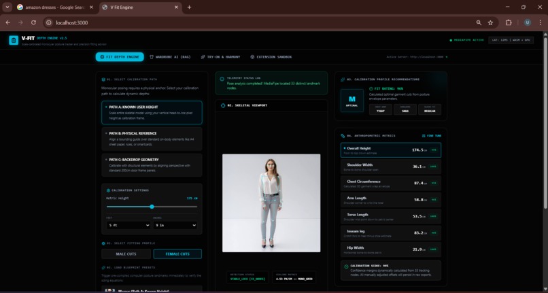Screen dimensions: 548x293
Task: Select Path C: Backdrop Geometry
Action: (152, 165)
